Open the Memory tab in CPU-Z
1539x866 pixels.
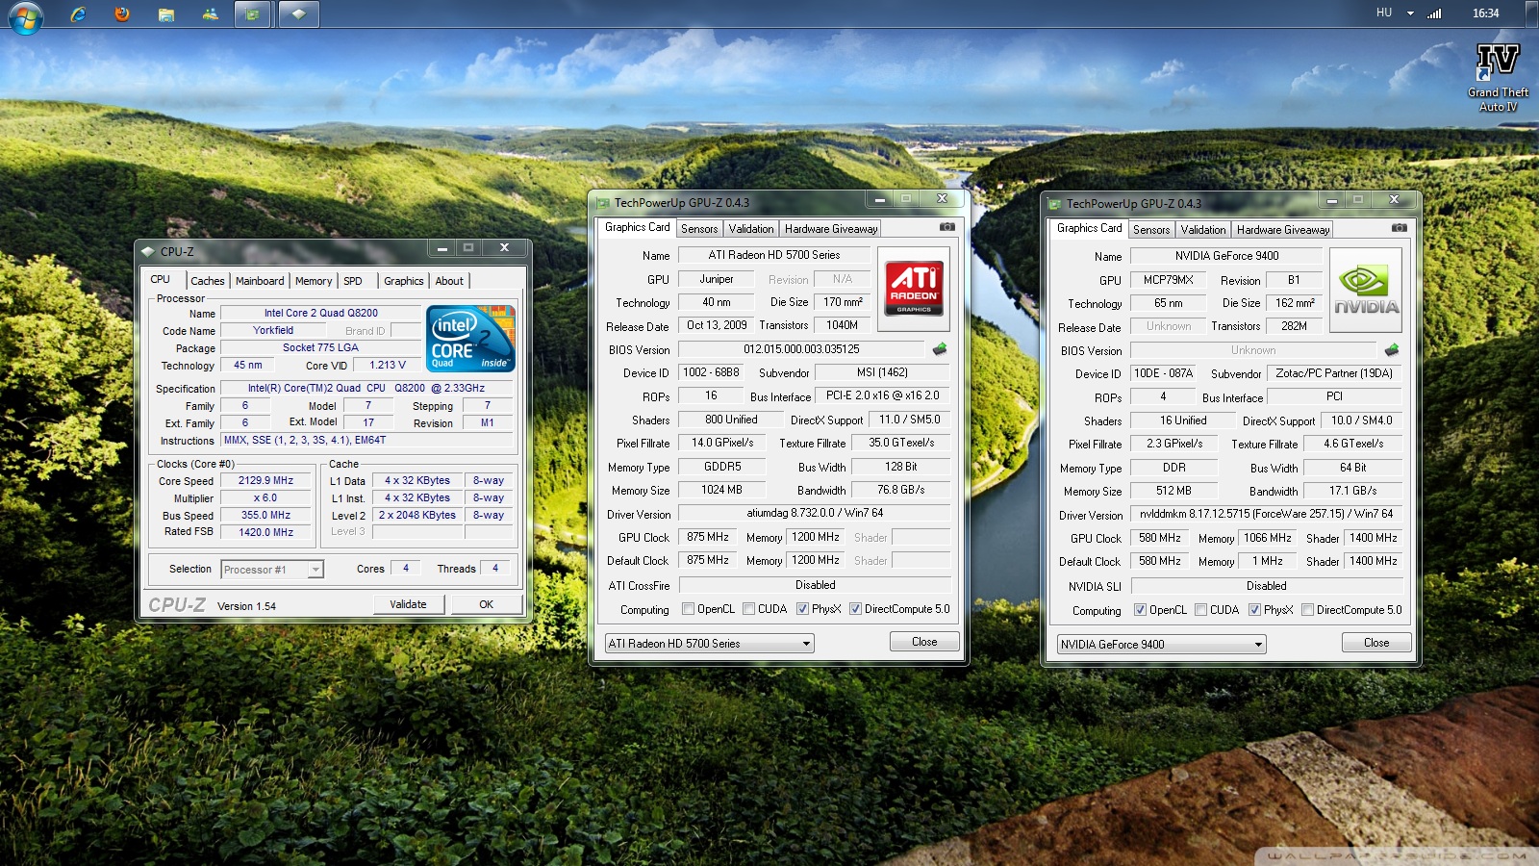coord(314,281)
